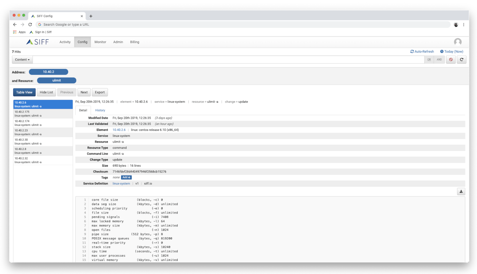Open the Activity menu

coord(65,42)
